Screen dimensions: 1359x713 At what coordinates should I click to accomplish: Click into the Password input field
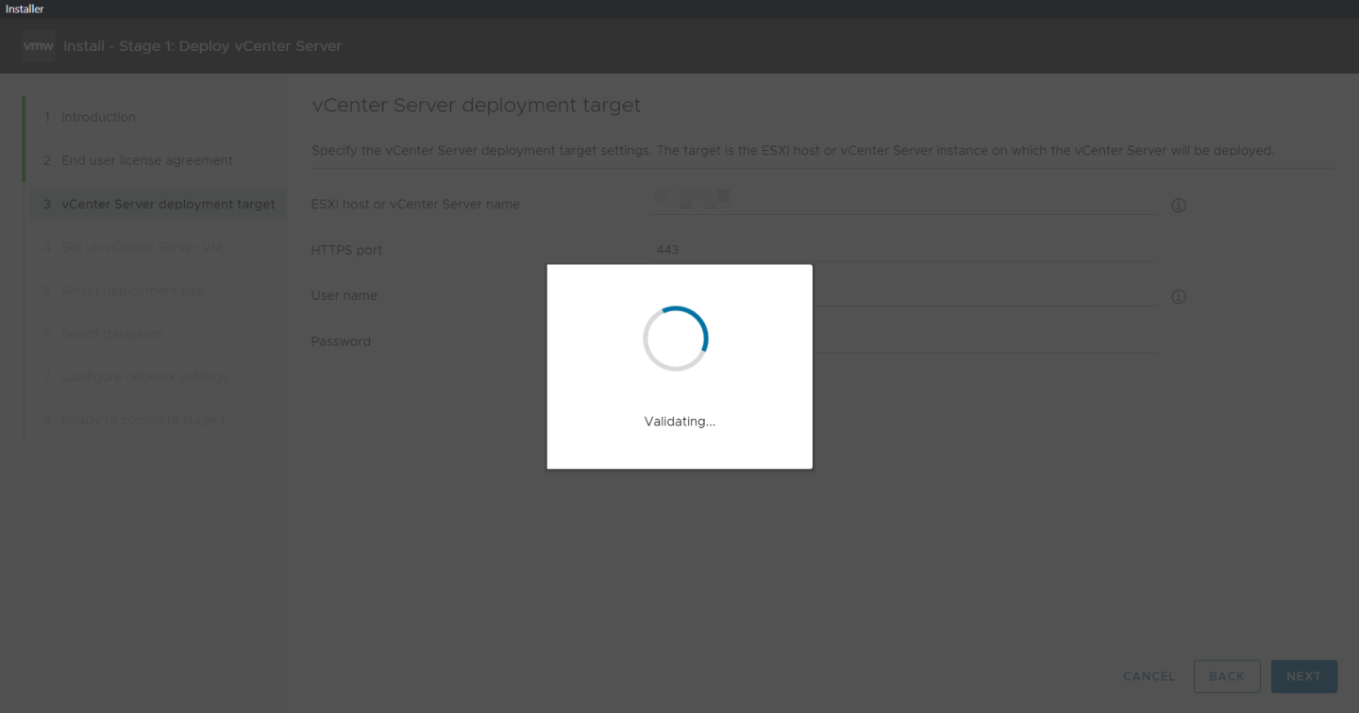click(981, 341)
